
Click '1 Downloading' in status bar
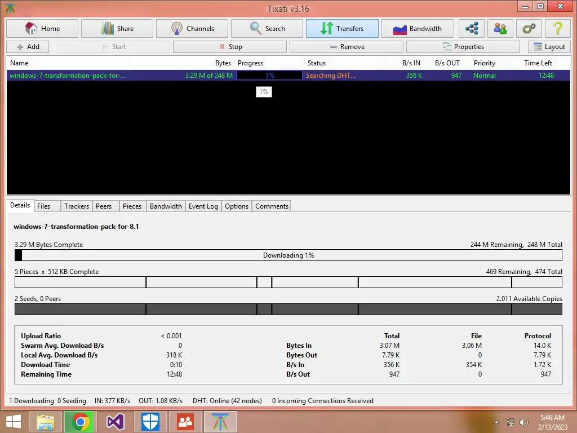pos(32,401)
